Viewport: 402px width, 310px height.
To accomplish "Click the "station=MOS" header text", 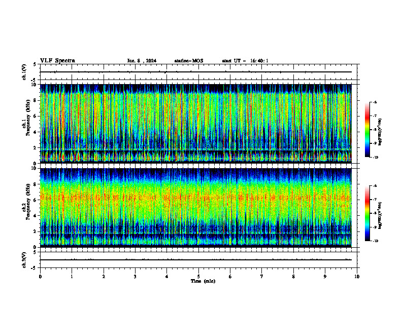I will (x=189, y=61).
